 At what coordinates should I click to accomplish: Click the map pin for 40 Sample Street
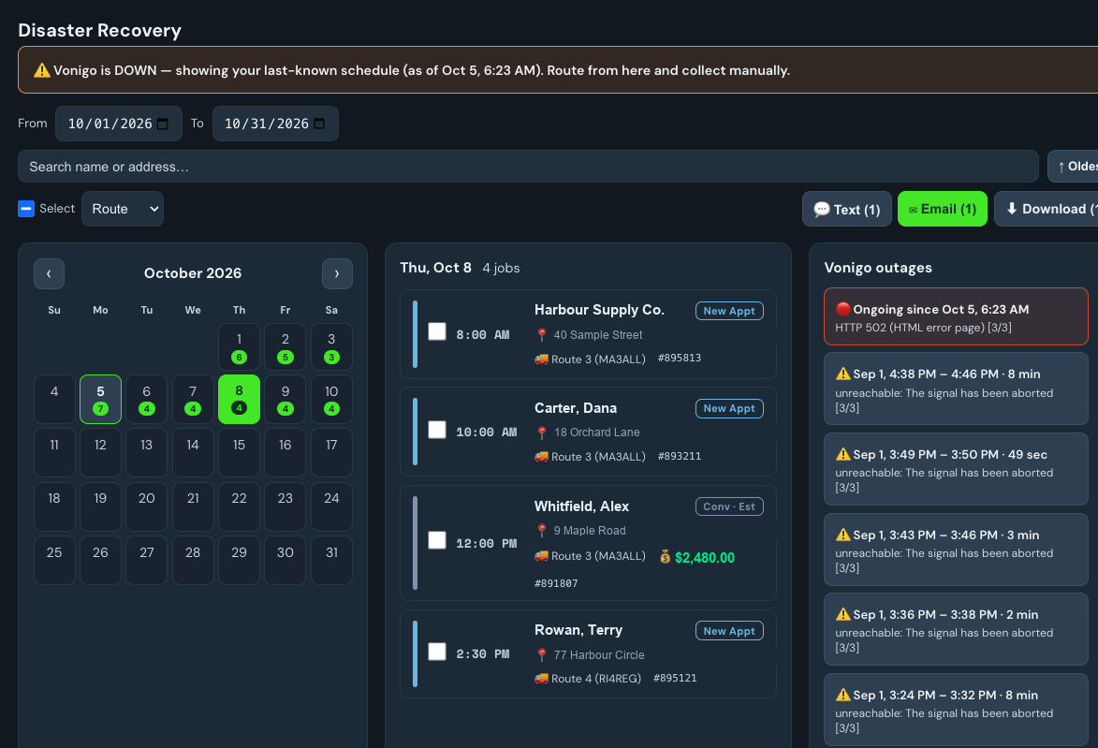(x=541, y=335)
